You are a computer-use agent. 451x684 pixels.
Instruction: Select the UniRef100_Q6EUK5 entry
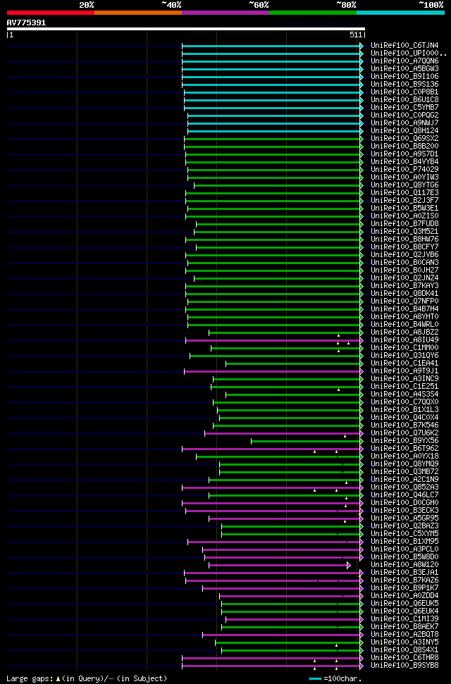click(x=404, y=604)
